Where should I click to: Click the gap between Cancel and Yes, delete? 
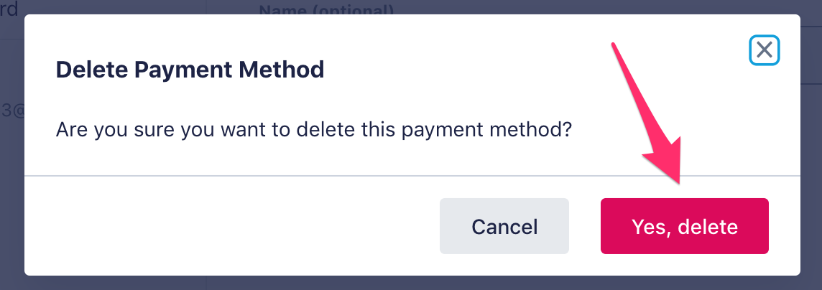[585, 226]
